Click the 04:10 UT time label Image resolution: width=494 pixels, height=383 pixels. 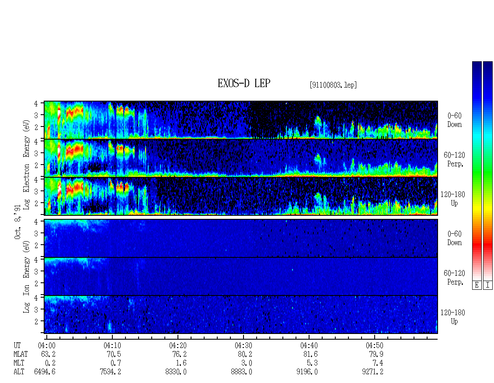112,345
